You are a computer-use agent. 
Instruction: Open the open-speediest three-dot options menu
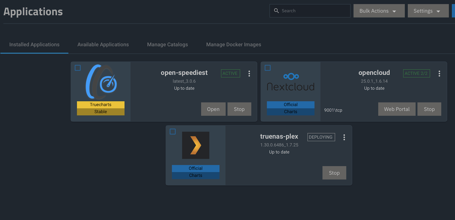pyautogui.click(x=249, y=73)
